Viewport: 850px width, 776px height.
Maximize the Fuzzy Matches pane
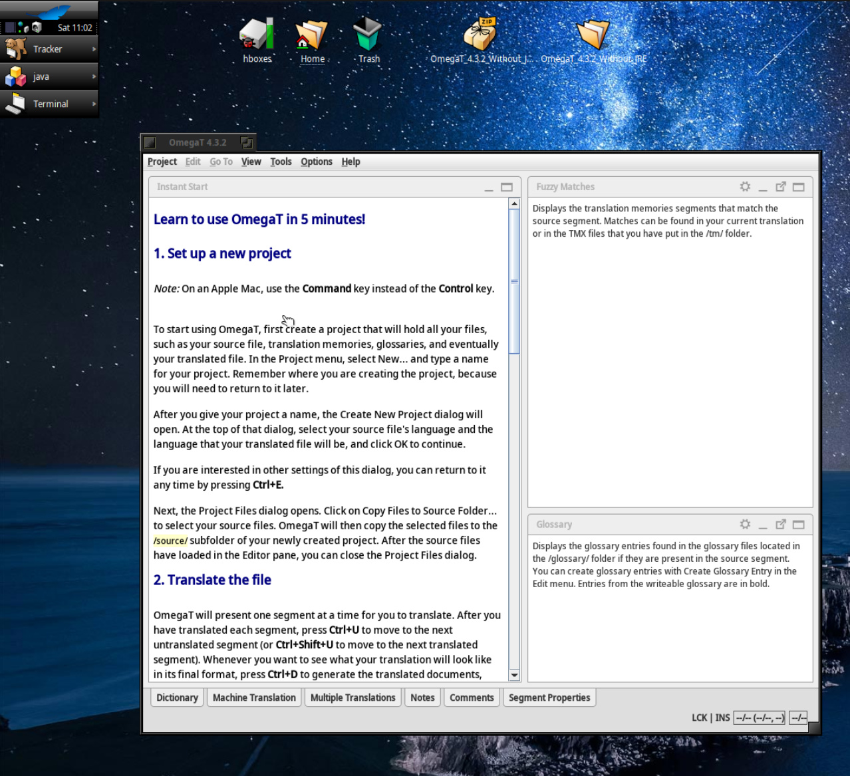(x=798, y=187)
